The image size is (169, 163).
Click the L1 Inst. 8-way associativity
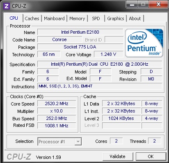152,111
